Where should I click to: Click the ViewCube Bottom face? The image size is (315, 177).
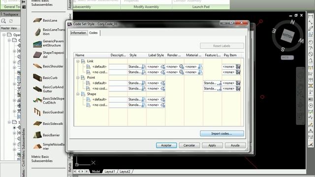[x=287, y=36]
